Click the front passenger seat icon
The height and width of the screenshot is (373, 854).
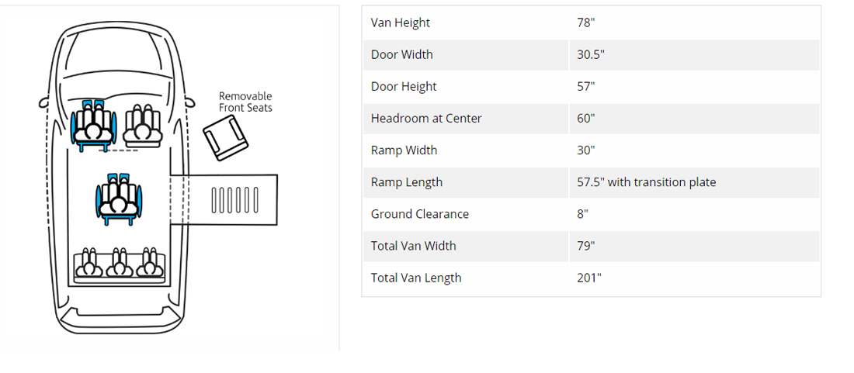(x=144, y=126)
